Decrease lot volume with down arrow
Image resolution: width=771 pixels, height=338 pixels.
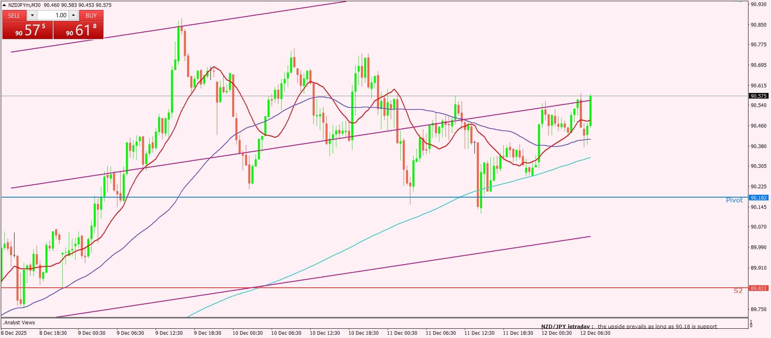coord(32,15)
